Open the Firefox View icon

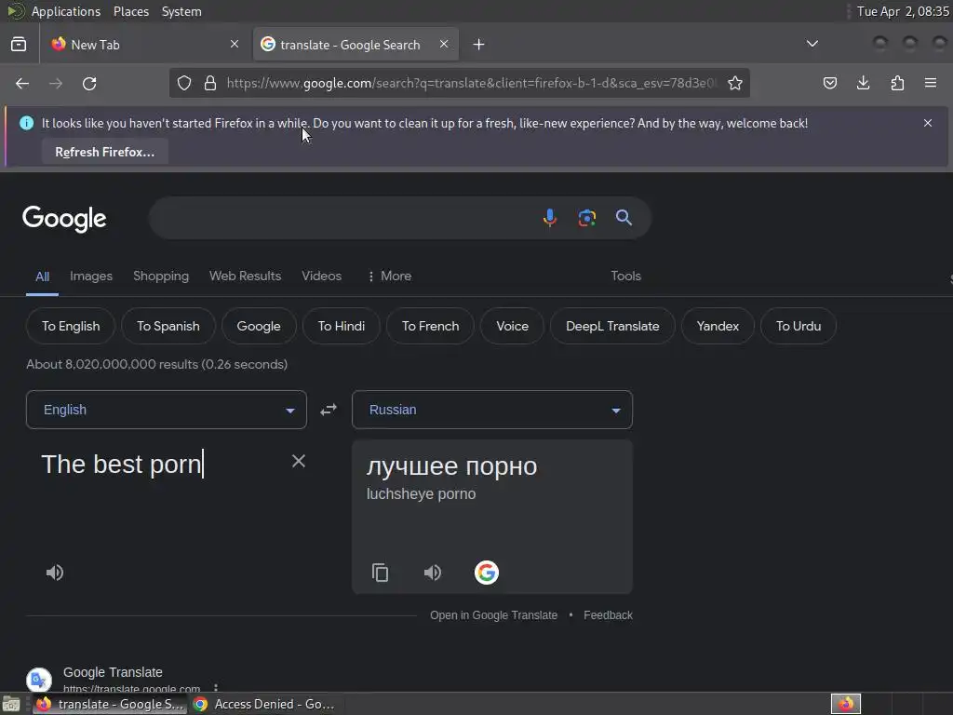pos(19,45)
